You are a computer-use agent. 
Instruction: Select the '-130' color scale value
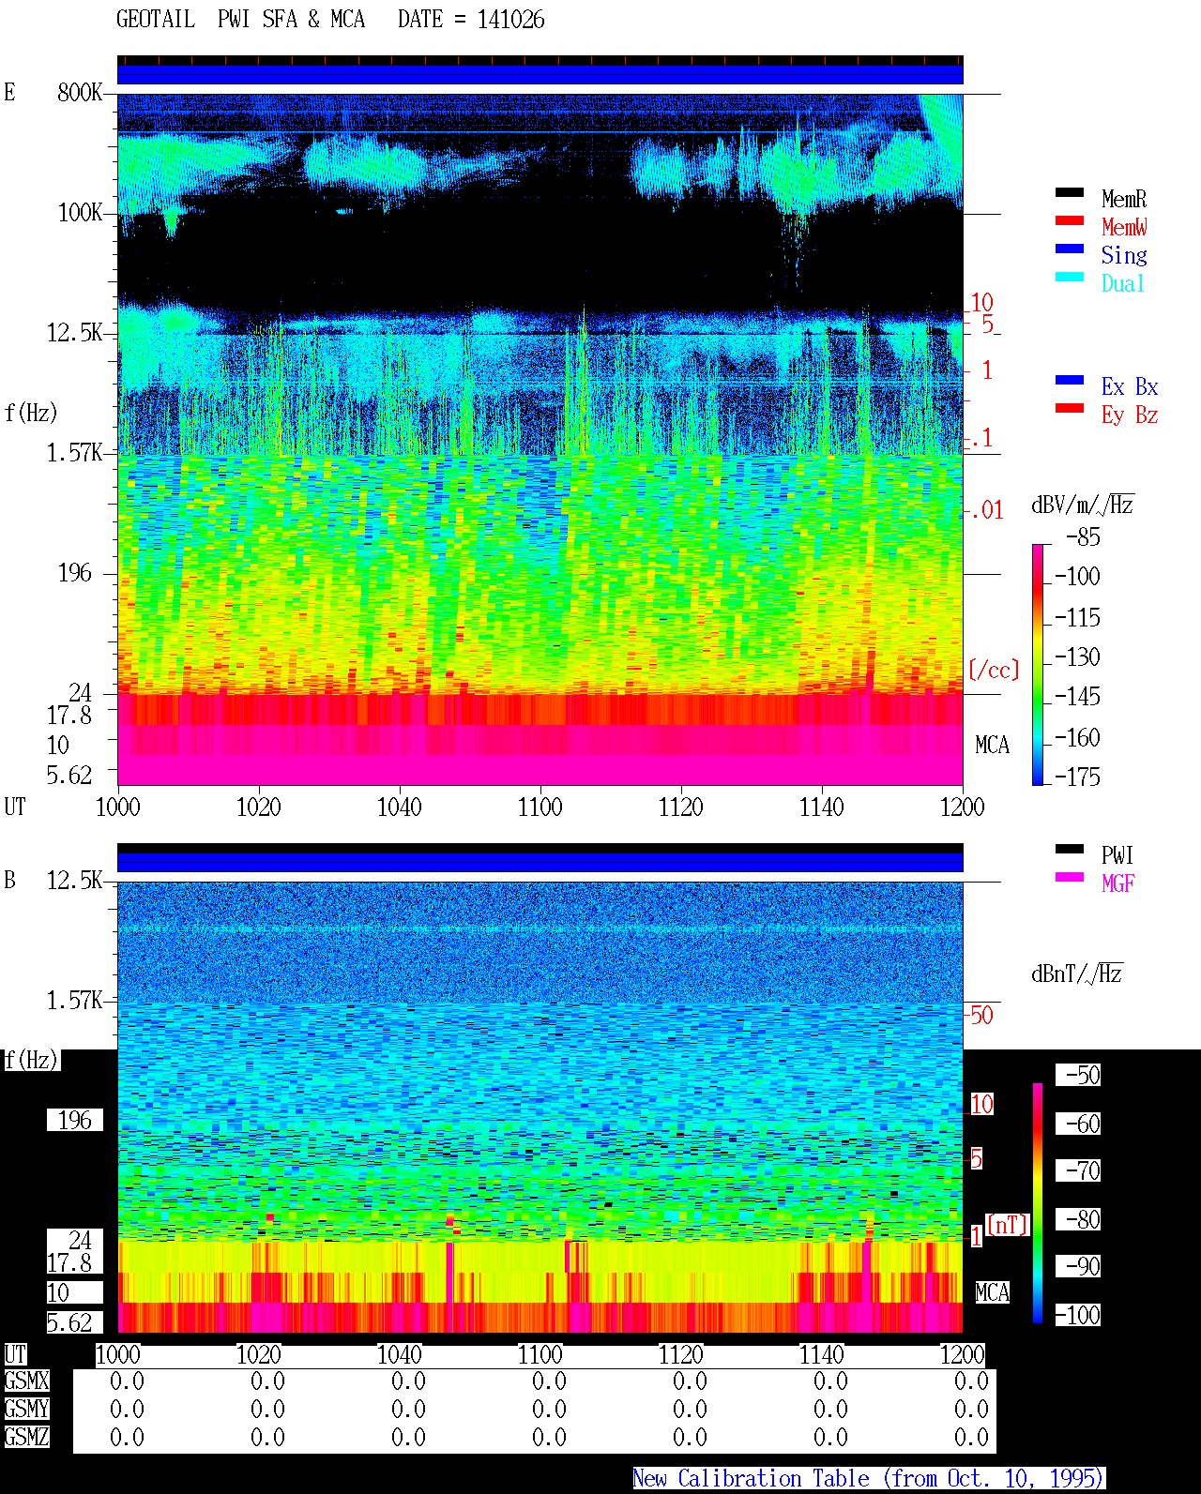click(x=1077, y=657)
